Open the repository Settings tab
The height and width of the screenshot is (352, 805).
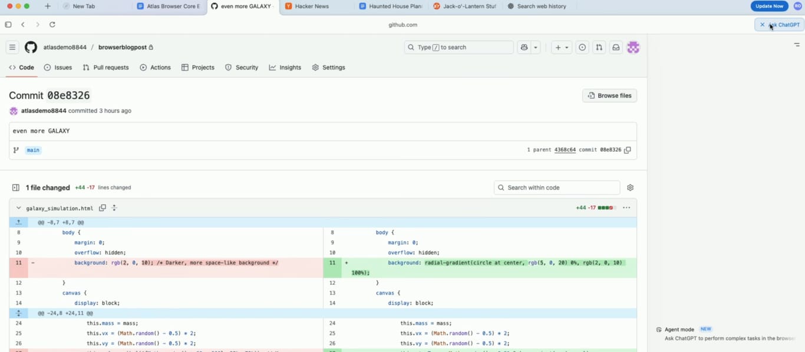coord(329,68)
